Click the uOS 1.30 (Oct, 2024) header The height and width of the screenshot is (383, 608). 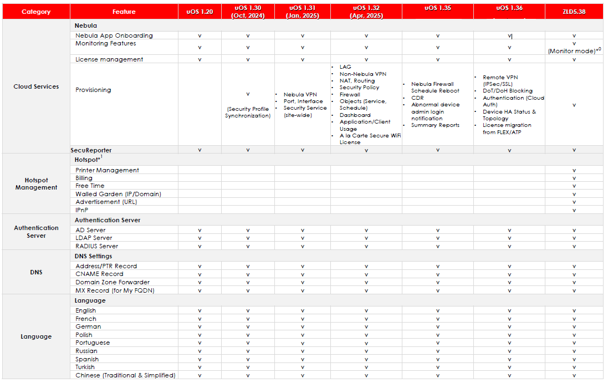tap(248, 11)
